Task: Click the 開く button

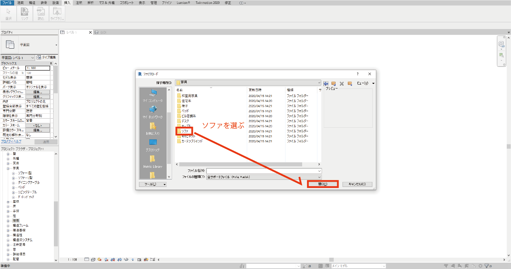Action: click(322, 184)
